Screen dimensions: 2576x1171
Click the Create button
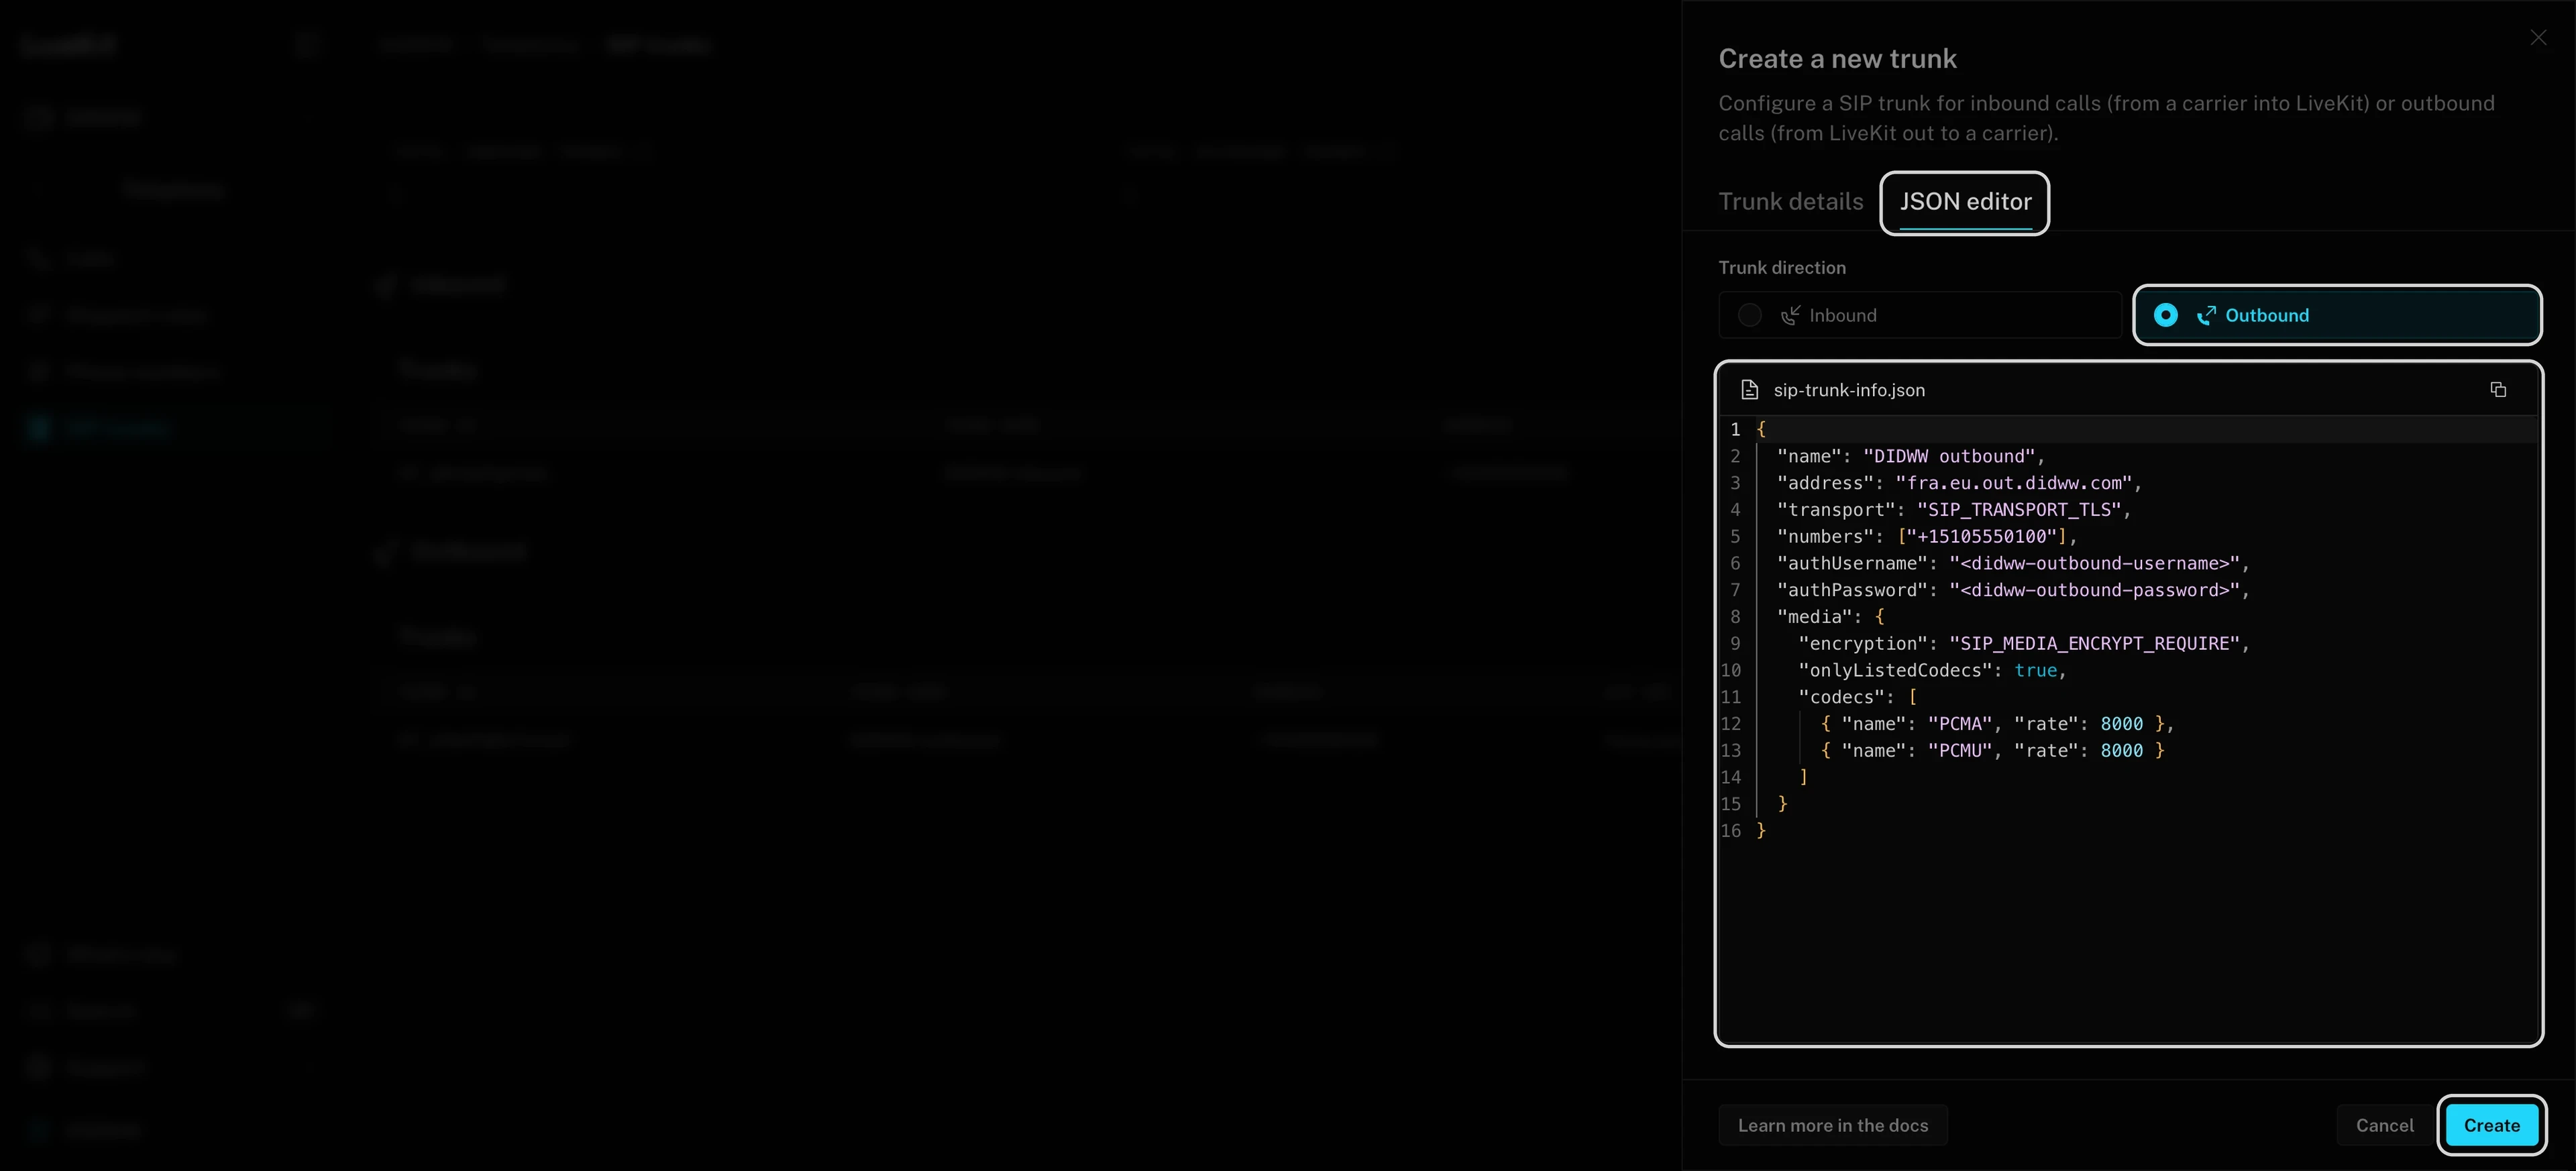coord(2491,1125)
